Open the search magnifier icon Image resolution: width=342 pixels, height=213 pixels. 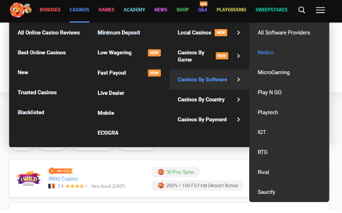click(301, 10)
